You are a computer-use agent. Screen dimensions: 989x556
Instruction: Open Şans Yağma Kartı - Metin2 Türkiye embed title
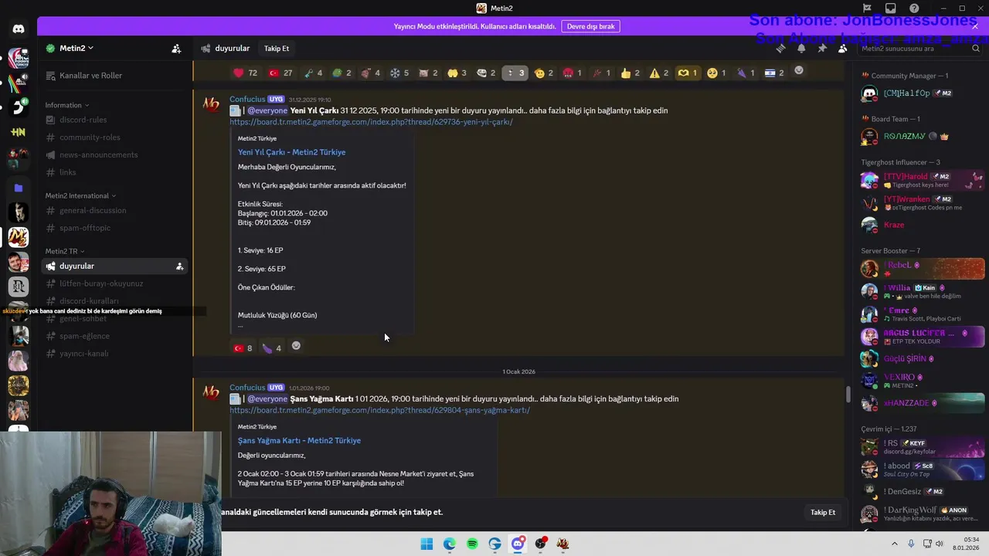(299, 440)
